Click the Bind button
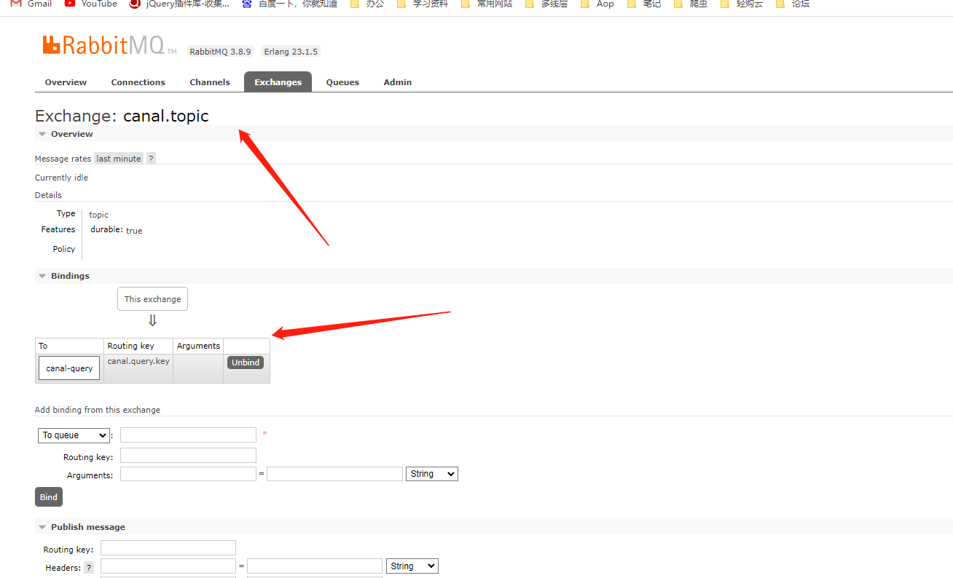Image resolution: width=953 pixels, height=578 pixels. click(x=49, y=497)
